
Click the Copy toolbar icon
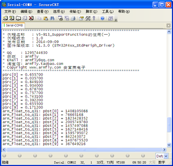(39, 18)
